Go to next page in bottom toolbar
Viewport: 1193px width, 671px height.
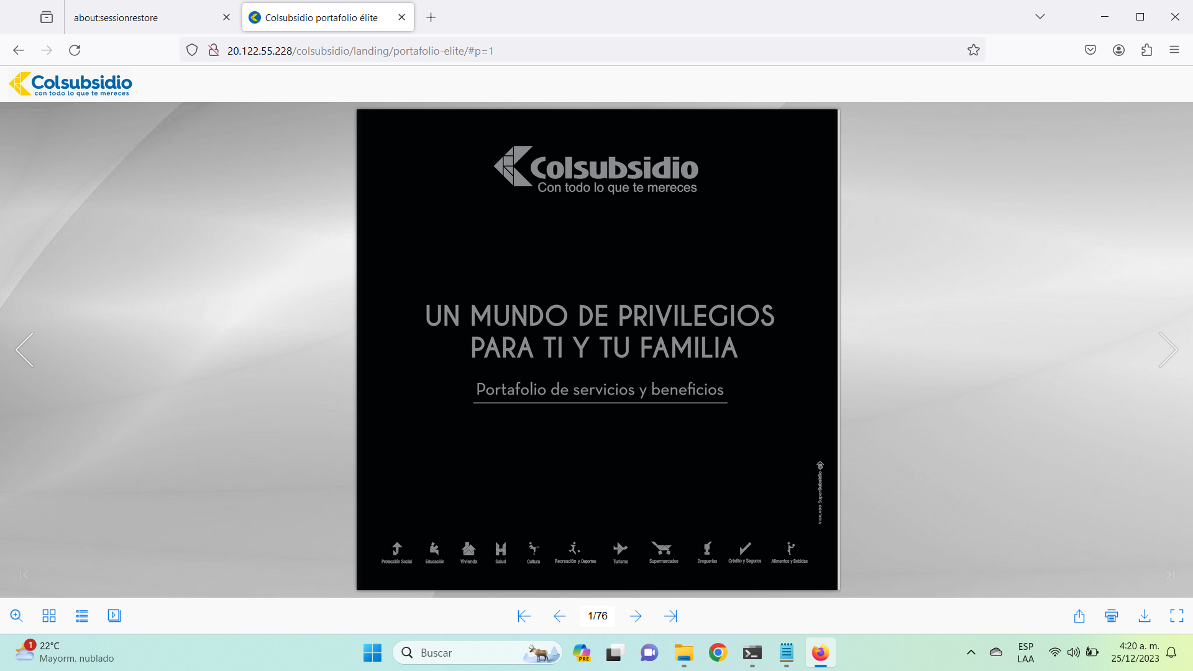(x=636, y=616)
